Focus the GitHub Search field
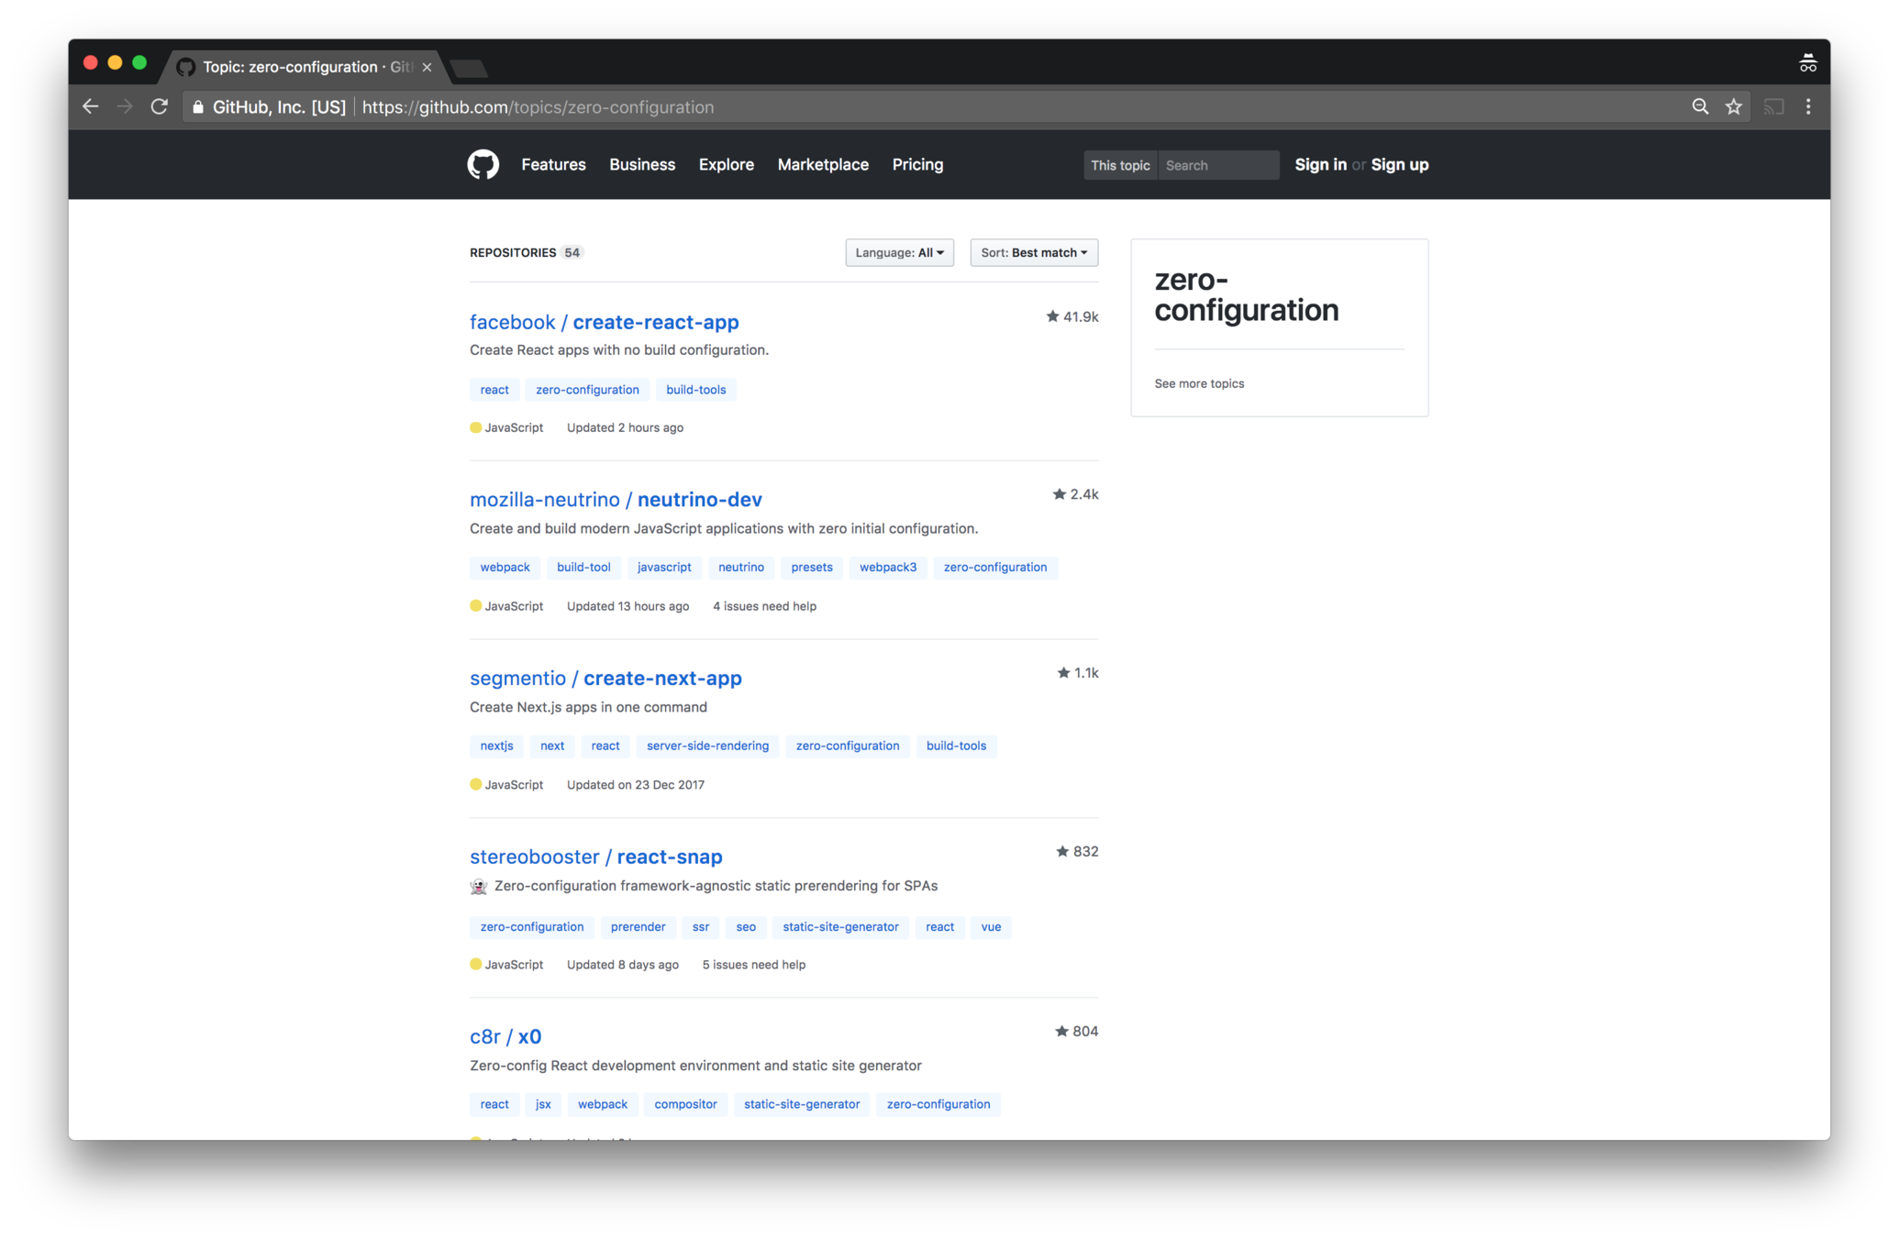Image resolution: width=1899 pixels, height=1238 pixels. pyautogui.click(x=1217, y=165)
